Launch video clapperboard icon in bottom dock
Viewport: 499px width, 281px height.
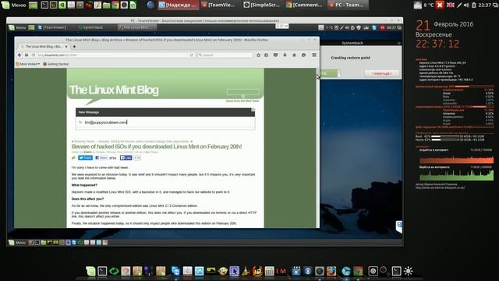pos(296,271)
